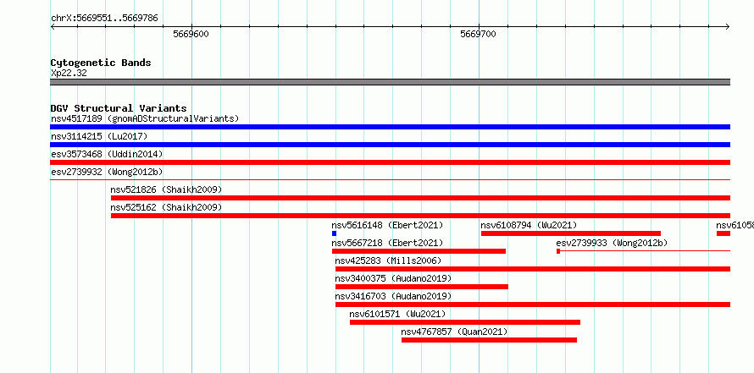This screenshot has height=373, width=754.
Task: Open nsv3416703 (Audano2019) variant label
Action: pos(393,296)
